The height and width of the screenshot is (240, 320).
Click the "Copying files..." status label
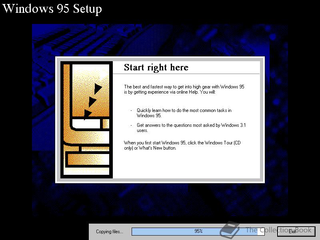pyautogui.click(x=110, y=232)
